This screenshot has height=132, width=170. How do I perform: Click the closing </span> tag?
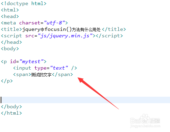click(x=62, y=75)
